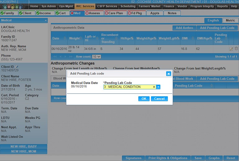Sort anthropometric table by Date column arrows
The width and height of the screenshot is (239, 161).
65,38
